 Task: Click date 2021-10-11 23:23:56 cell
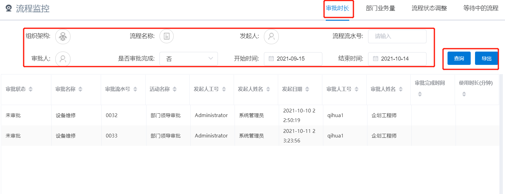299,136
